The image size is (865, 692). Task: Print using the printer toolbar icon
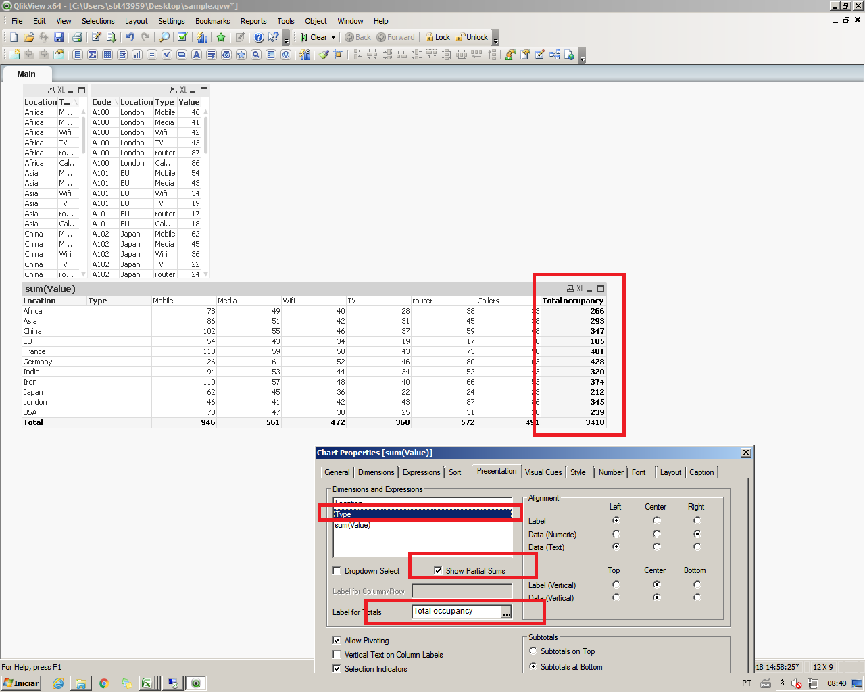77,37
